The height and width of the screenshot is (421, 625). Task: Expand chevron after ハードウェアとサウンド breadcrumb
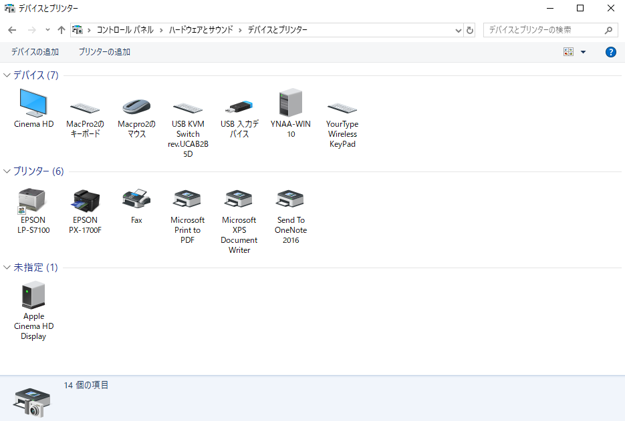click(x=240, y=30)
